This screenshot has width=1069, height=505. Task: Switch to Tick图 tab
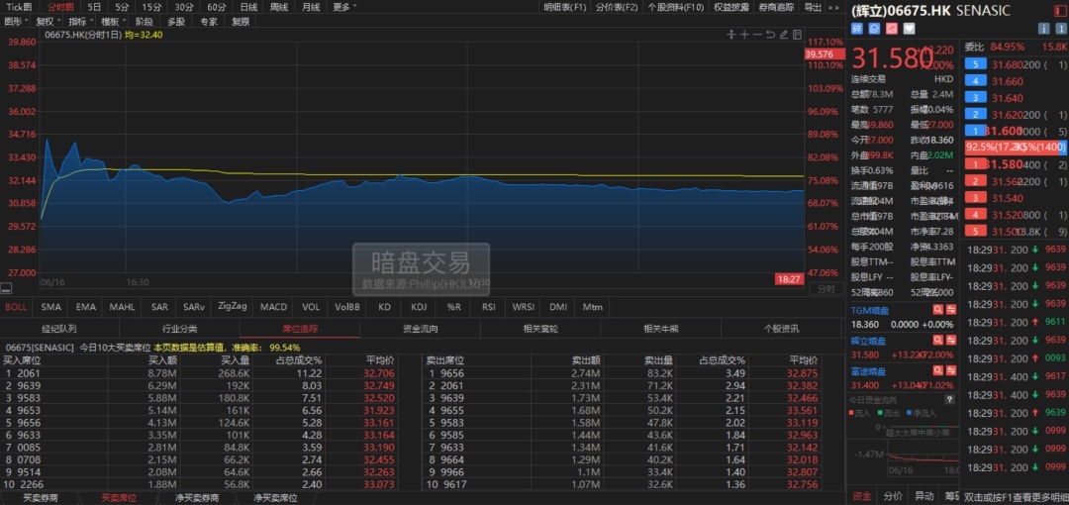(19, 8)
